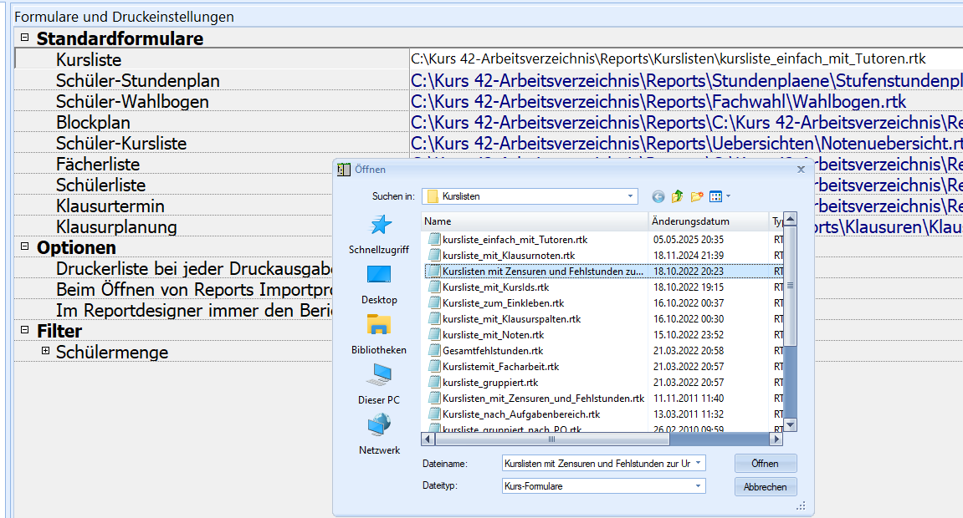The height and width of the screenshot is (518, 963).
Task: Click horizontal scrollbar right arrow
Action: click(777, 439)
